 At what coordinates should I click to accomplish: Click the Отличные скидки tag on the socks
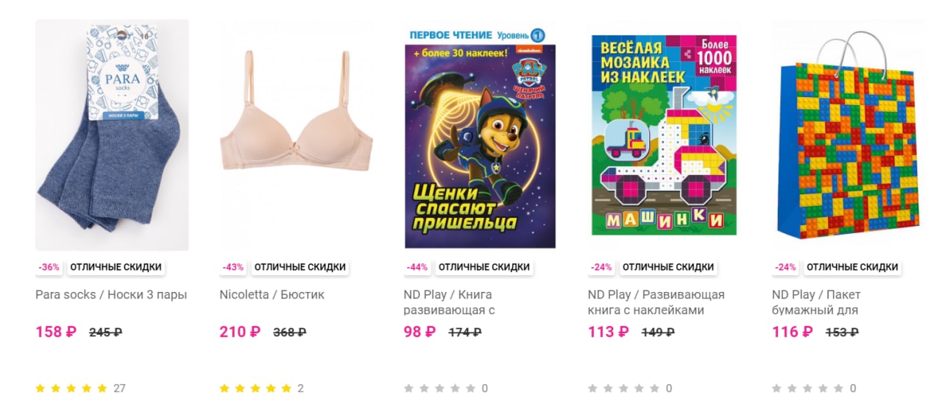116,267
